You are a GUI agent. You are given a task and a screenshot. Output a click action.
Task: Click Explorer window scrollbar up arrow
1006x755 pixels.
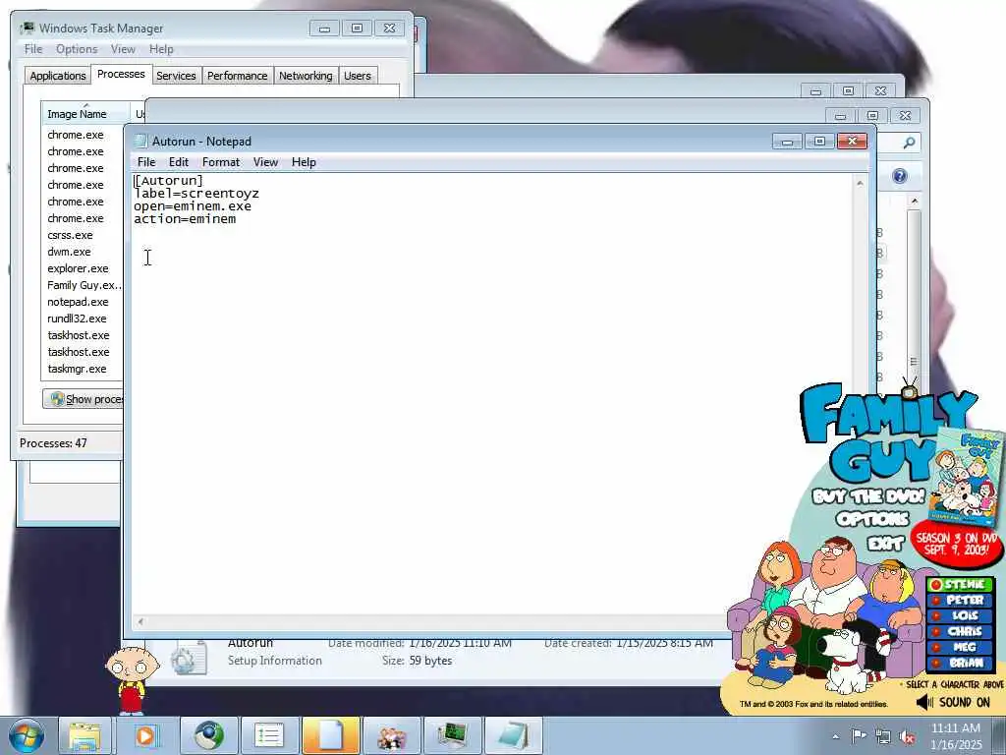pos(915,202)
